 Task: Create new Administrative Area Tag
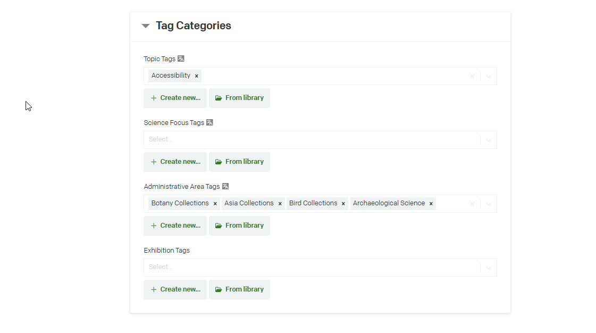pos(175,226)
